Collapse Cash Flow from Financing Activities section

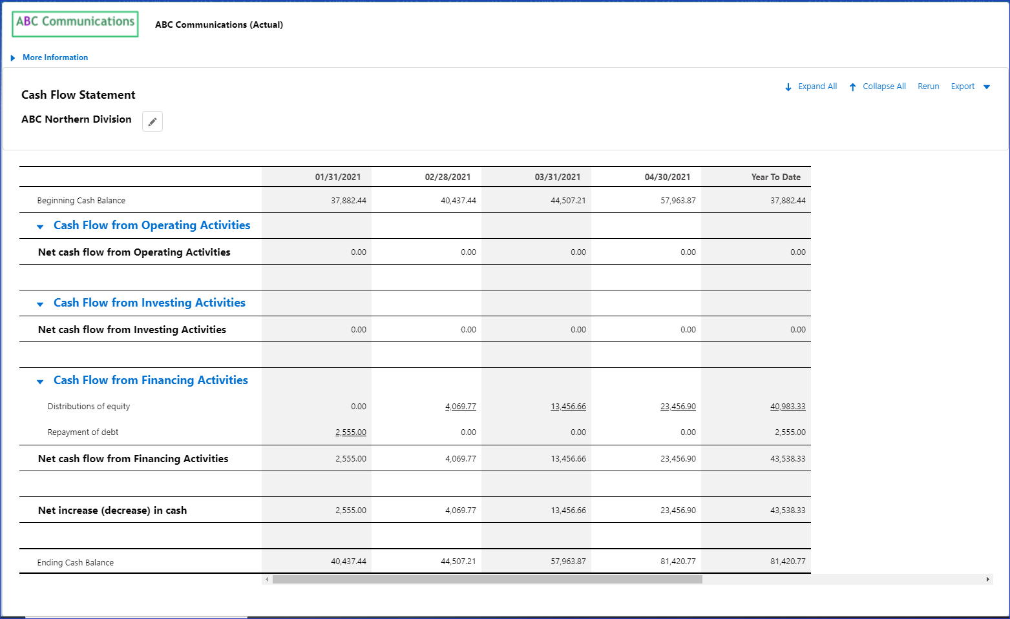point(40,381)
